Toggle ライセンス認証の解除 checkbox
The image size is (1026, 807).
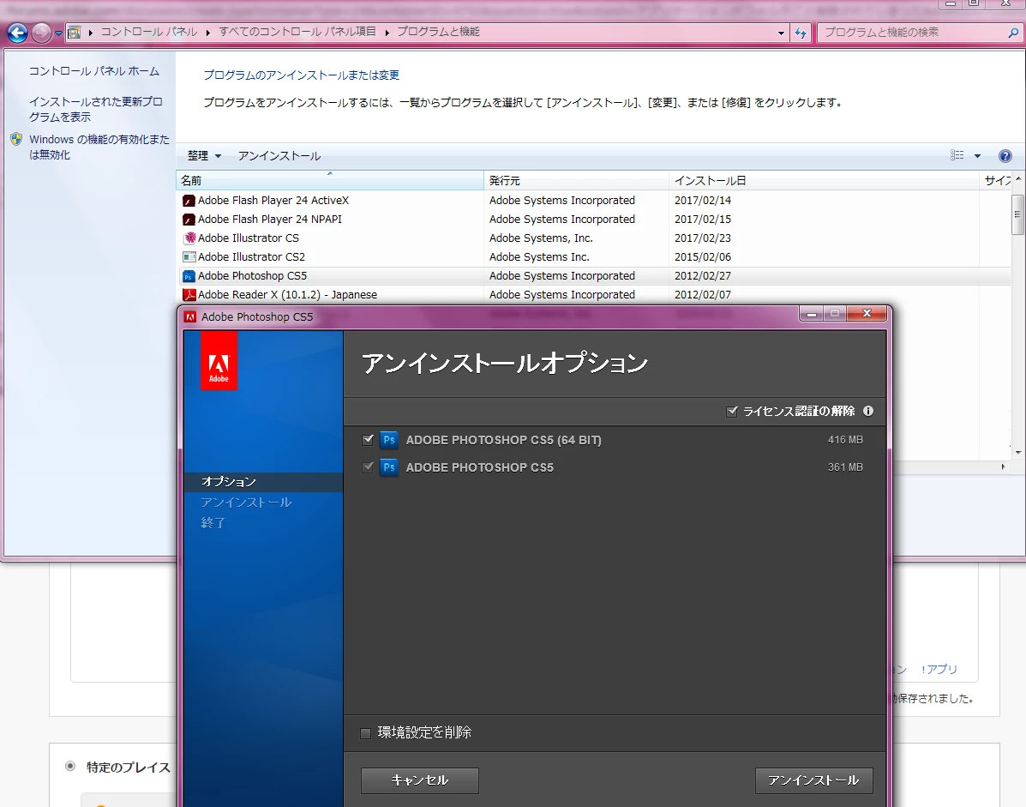732,411
